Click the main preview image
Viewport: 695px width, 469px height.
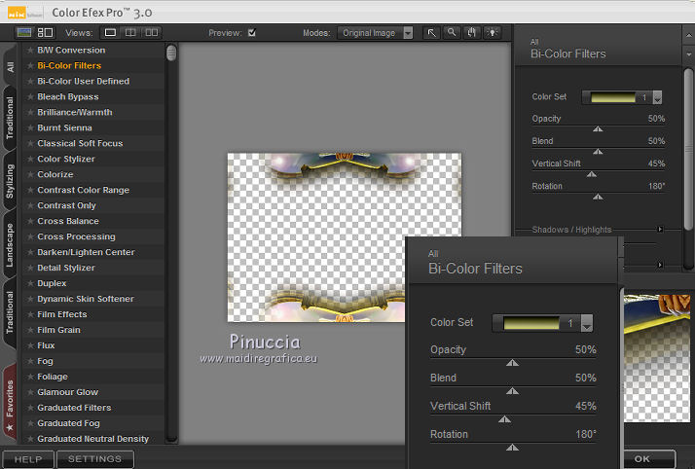point(344,237)
